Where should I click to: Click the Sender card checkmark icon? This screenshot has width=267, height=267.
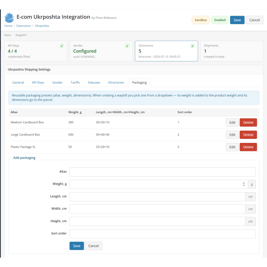(127, 46)
